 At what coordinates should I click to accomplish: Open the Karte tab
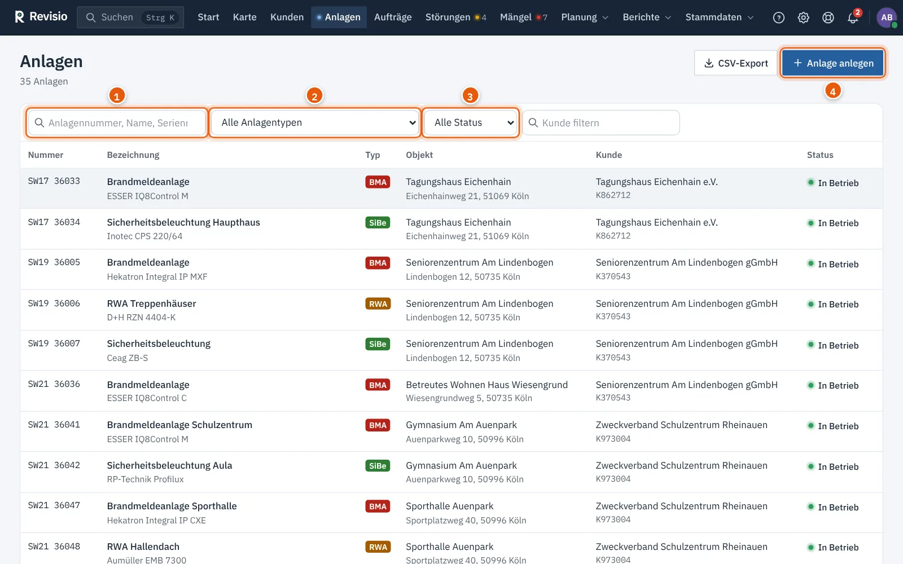[x=244, y=17]
